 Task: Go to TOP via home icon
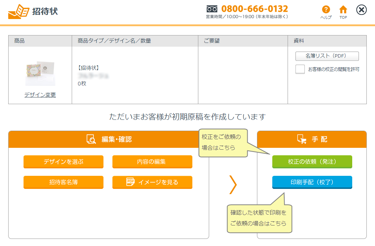343,10
